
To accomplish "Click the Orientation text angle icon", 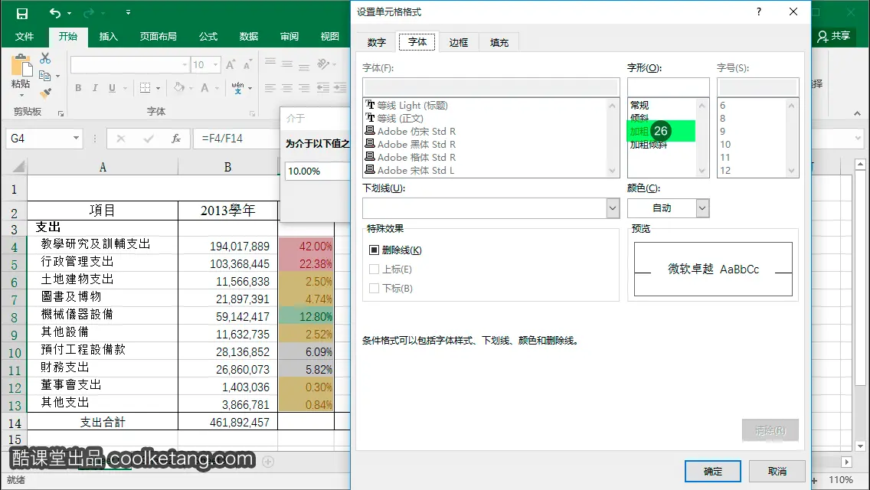I will pos(323,64).
